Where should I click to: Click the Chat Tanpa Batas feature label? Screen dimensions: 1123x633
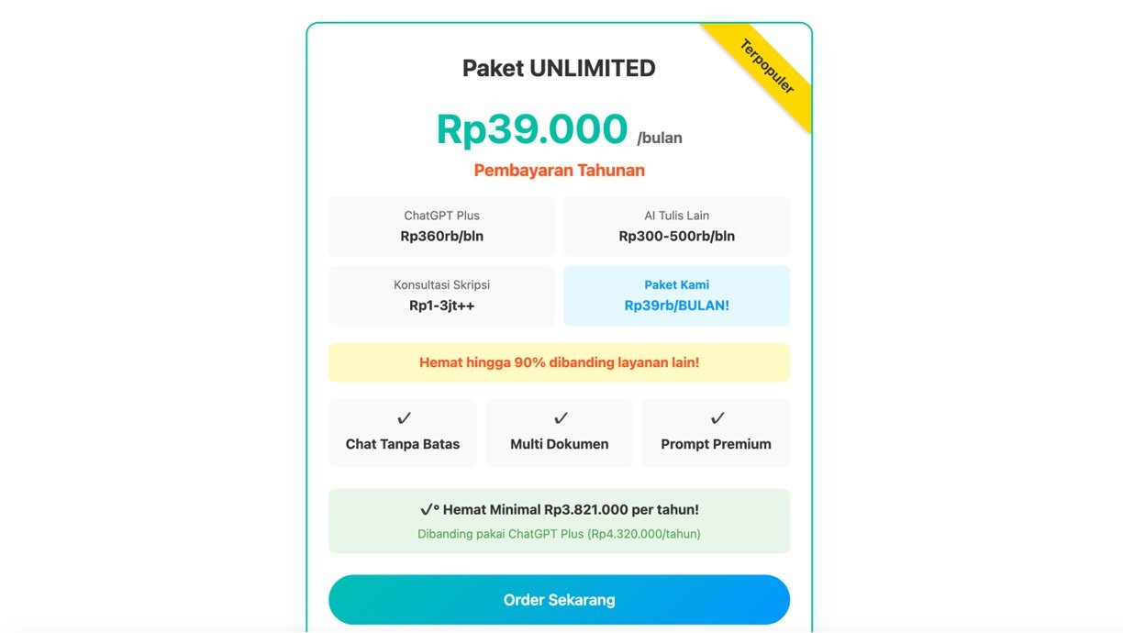pyautogui.click(x=403, y=444)
